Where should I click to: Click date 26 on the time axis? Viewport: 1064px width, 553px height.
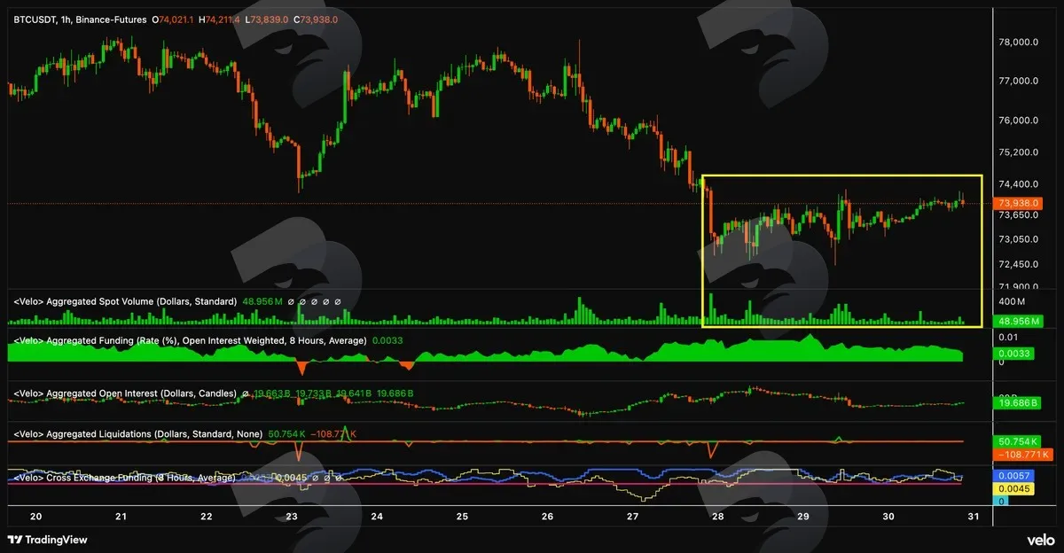tap(547, 516)
